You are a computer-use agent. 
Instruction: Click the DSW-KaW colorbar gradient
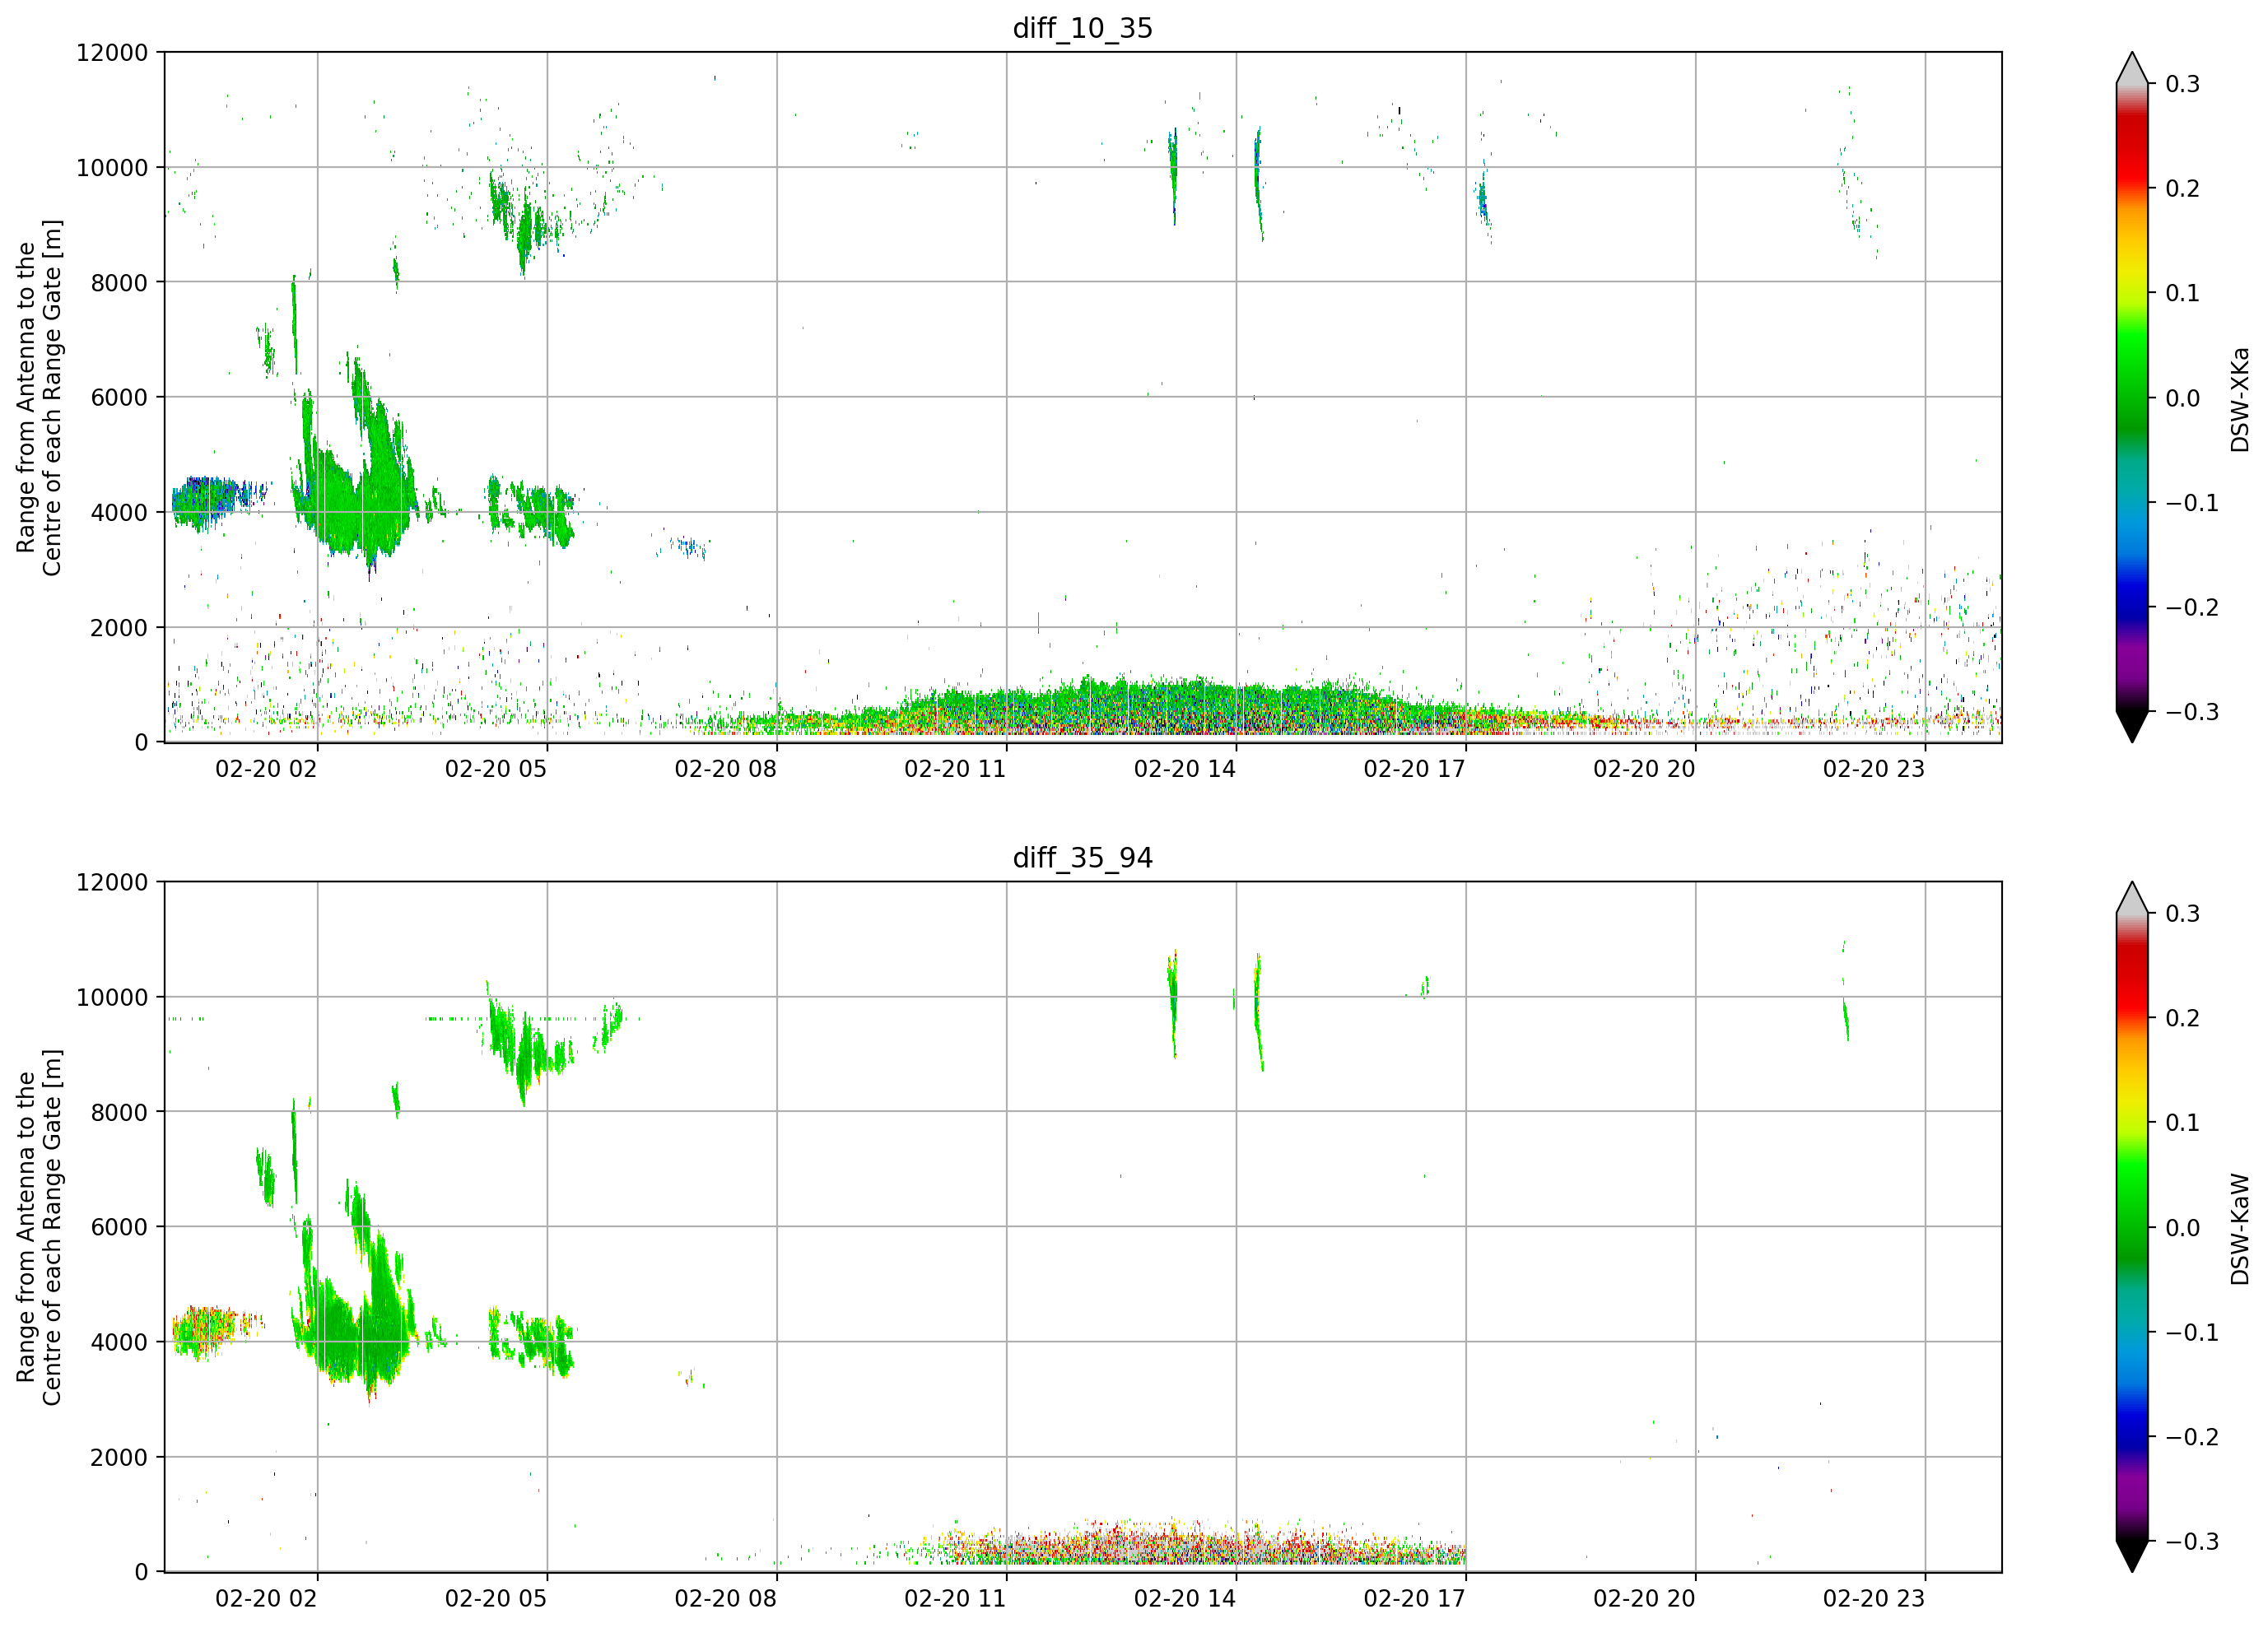(2132, 1227)
